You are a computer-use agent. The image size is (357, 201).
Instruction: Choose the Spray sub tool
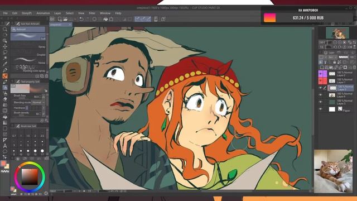(28, 45)
